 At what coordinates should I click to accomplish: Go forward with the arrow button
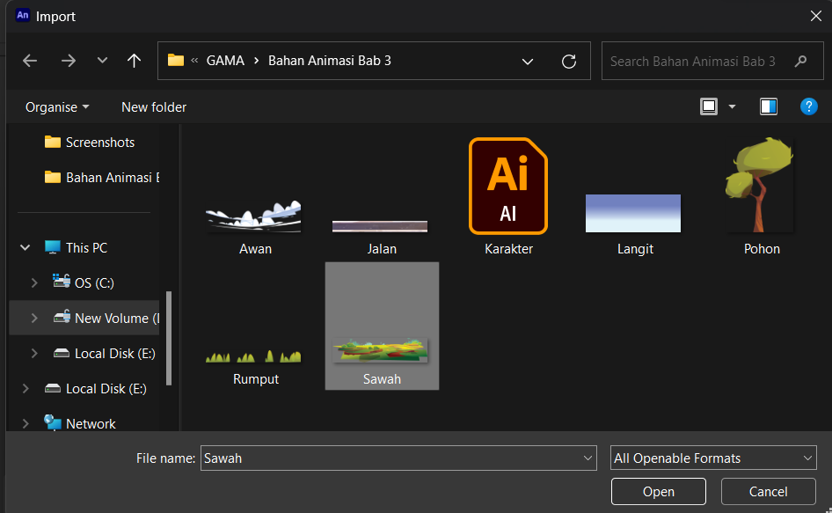tap(69, 61)
